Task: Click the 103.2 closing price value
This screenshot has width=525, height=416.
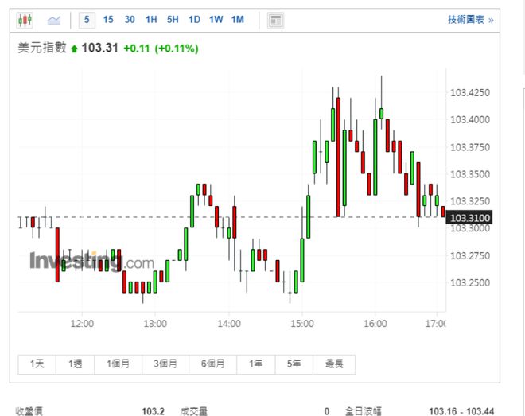Action: pos(153,411)
